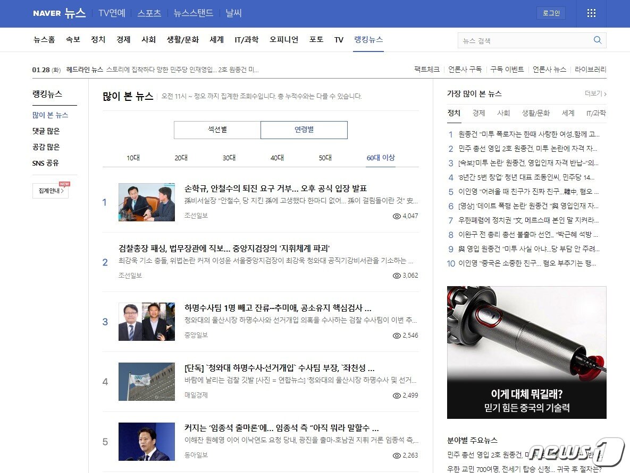Viewport: 630px width, 473px height.
Task: Switch to the 섹션별 view toggle
Action: pos(217,130)
